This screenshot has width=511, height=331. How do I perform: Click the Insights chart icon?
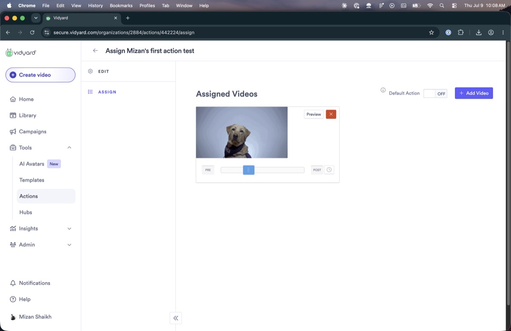13,228
